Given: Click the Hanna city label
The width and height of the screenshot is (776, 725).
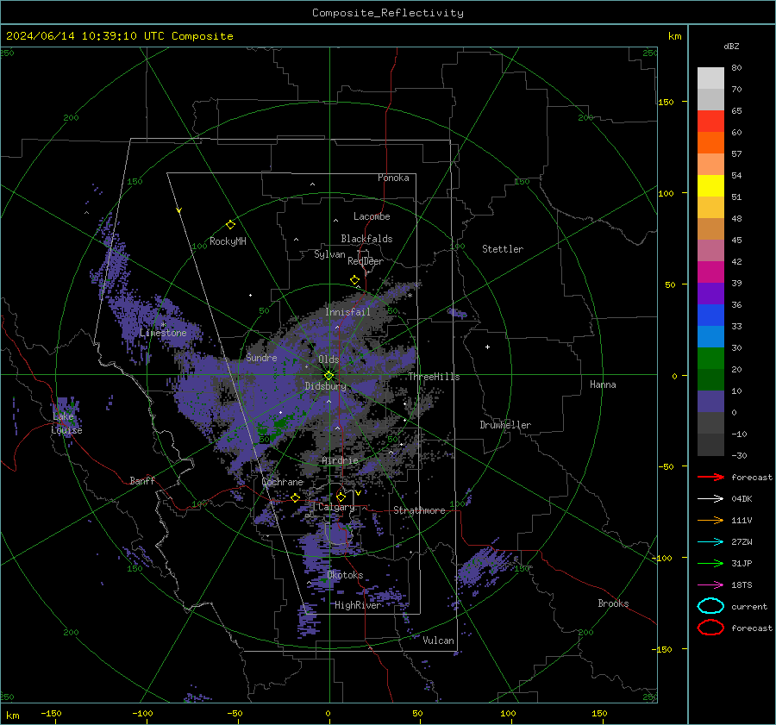Looking at the screenshot, I should [x=603, y=384].
